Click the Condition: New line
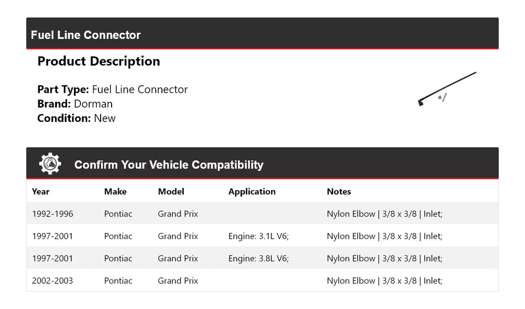The height and width of the screenshot is (309, 525). click(x=77, y=118)
